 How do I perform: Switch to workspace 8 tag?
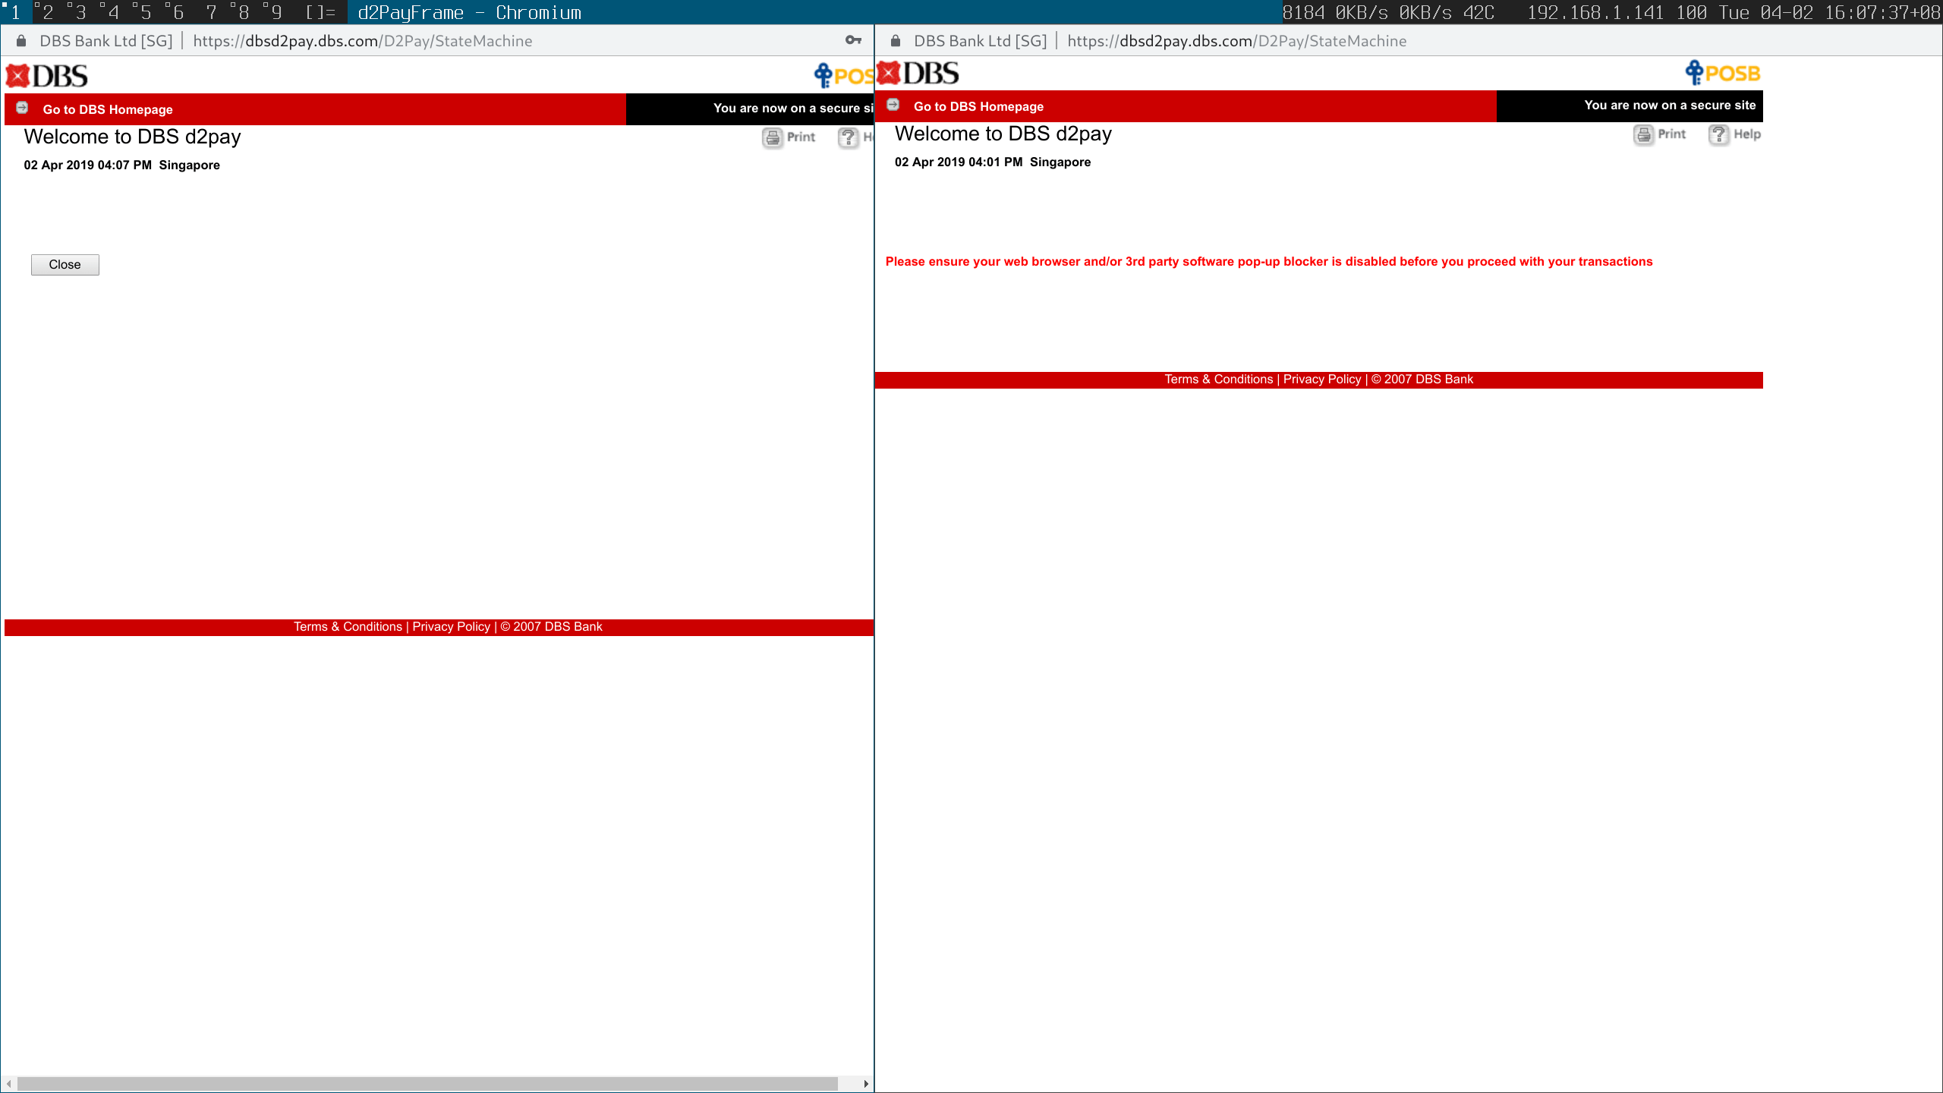(244, 12)
